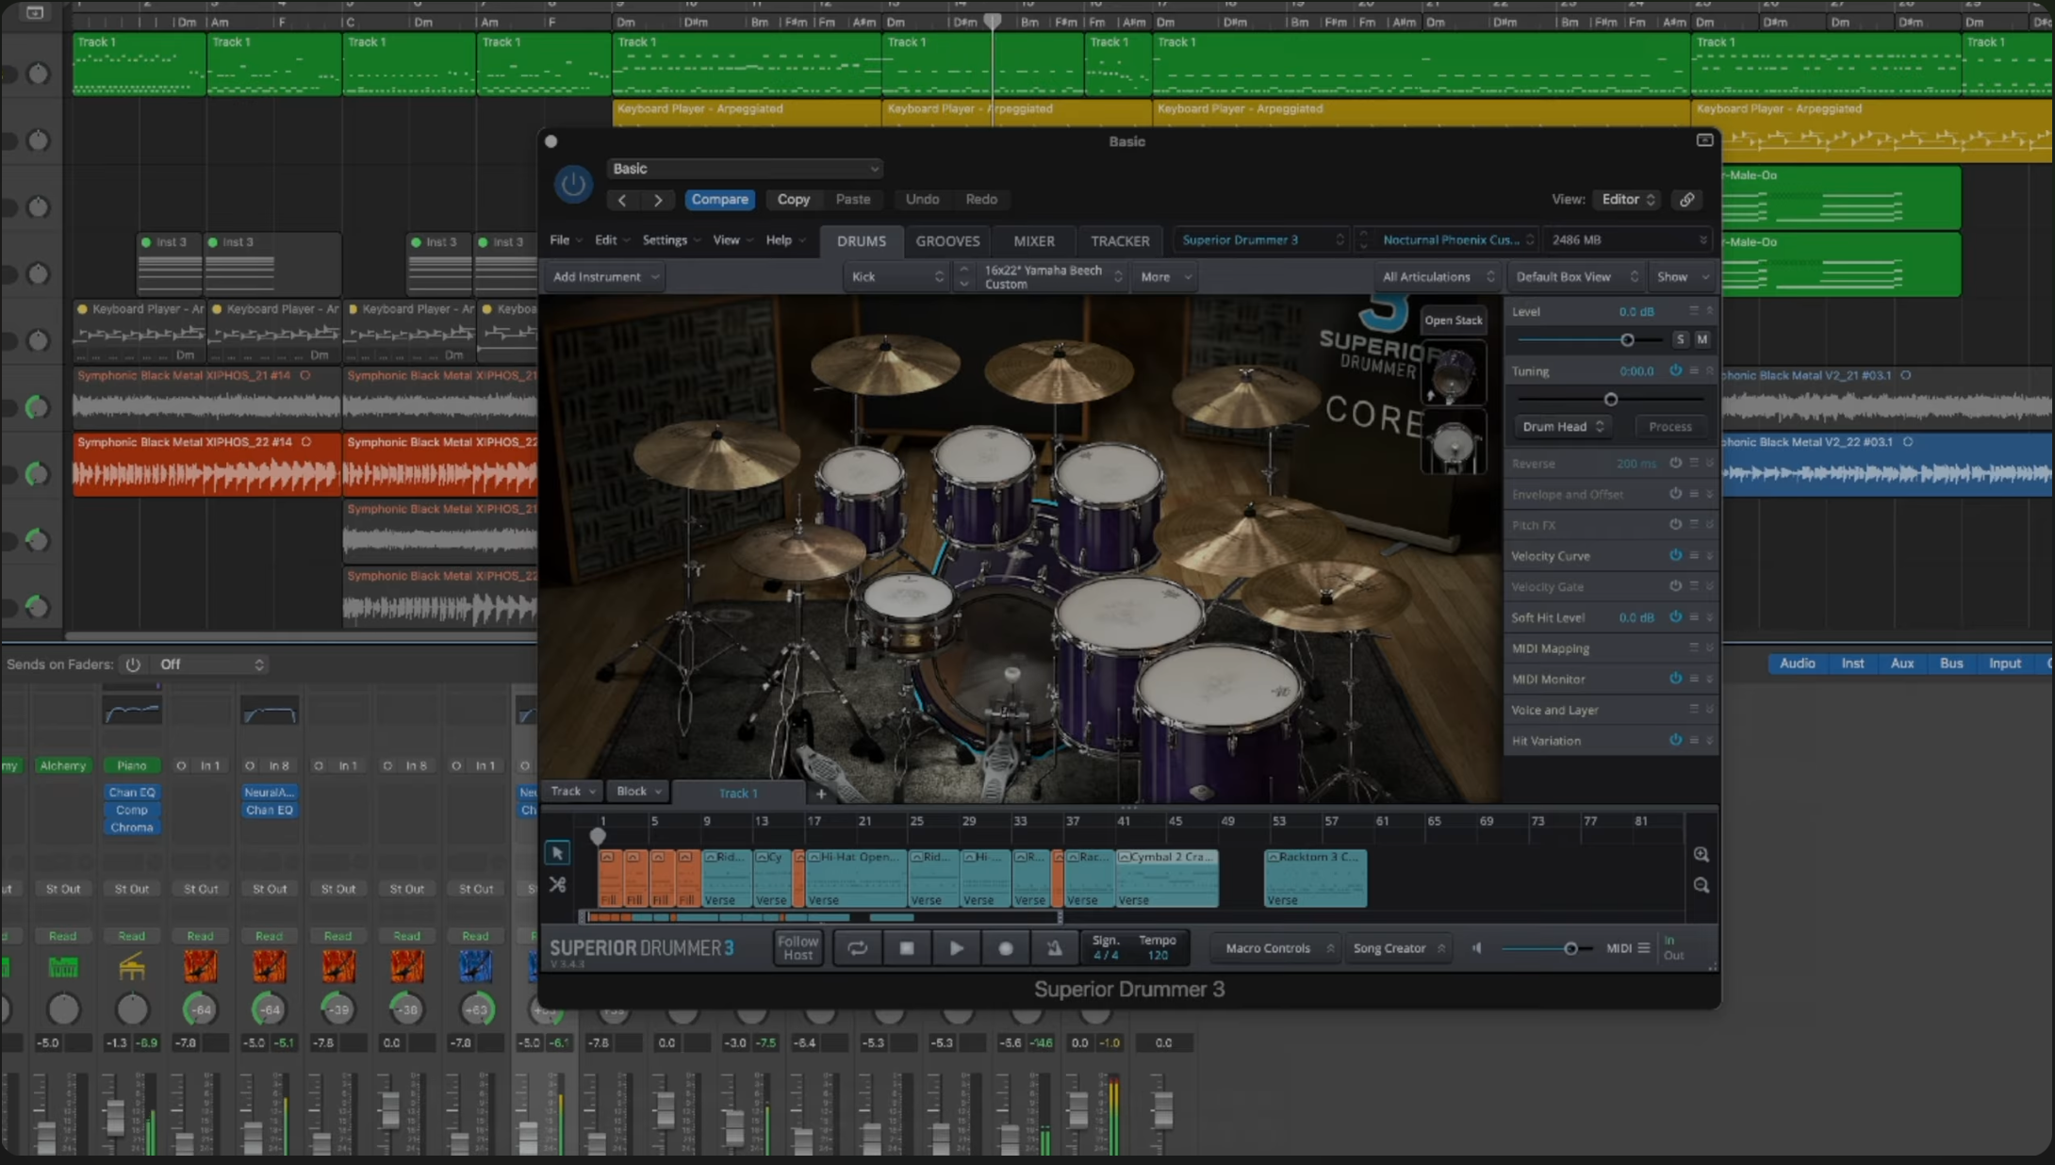Toggle the Velocity Curve power switch
The width and height of the screenshot is (2055, 1165).
tap(1675, 556)
